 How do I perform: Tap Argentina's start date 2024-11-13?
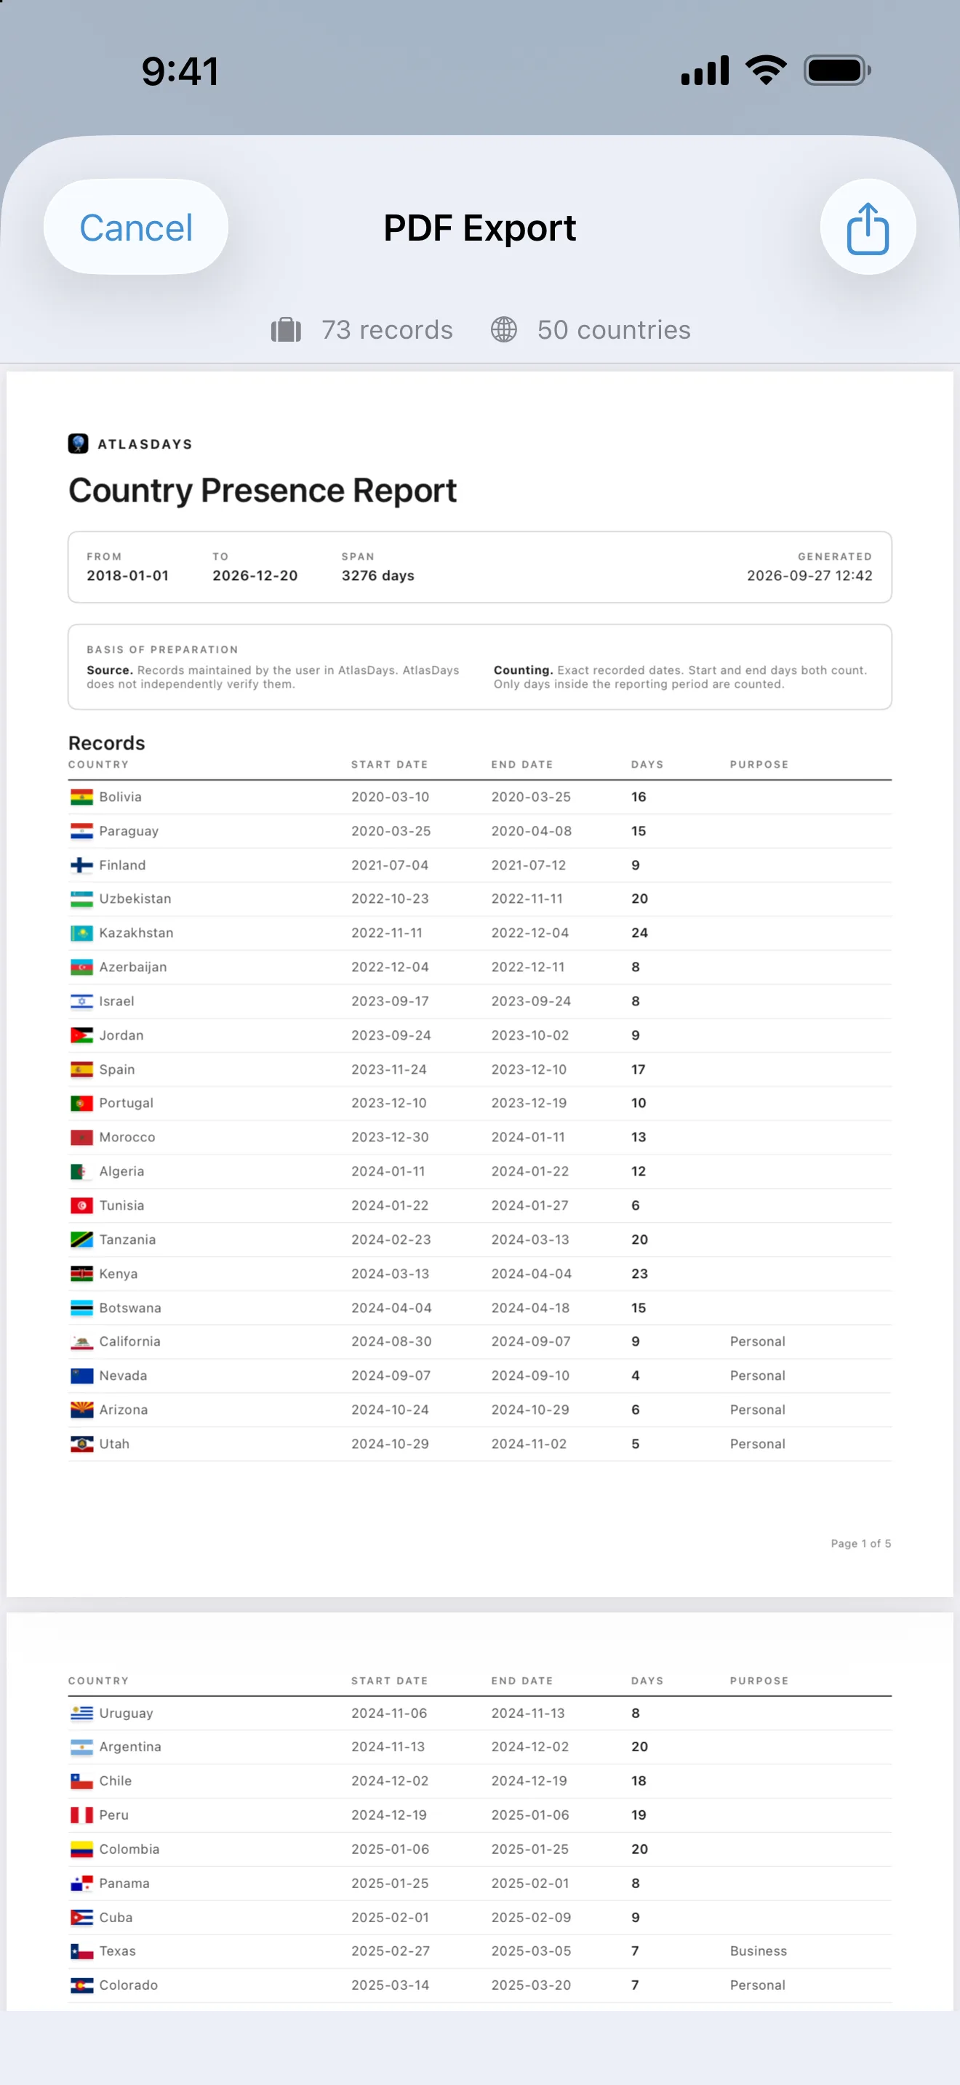pos(388,1748)
